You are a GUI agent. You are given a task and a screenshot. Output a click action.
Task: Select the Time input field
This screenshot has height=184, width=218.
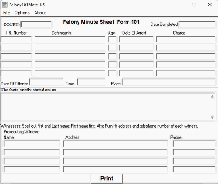pos(91,82)
